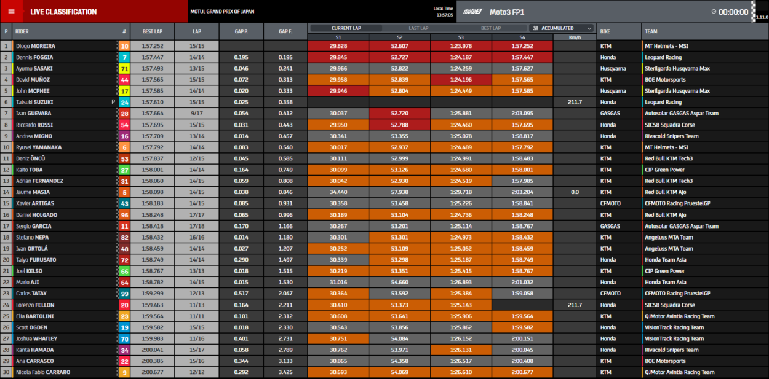This screenshot has height=379, width=769.
Task: Select rider Izan GUEVARA
Action: tap(34, 114)
